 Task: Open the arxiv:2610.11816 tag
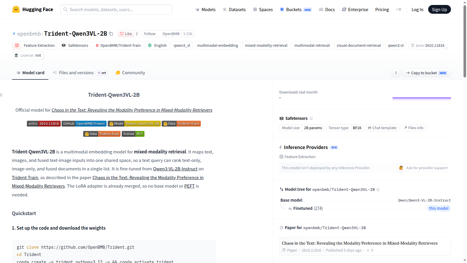[x=428, y=45]
